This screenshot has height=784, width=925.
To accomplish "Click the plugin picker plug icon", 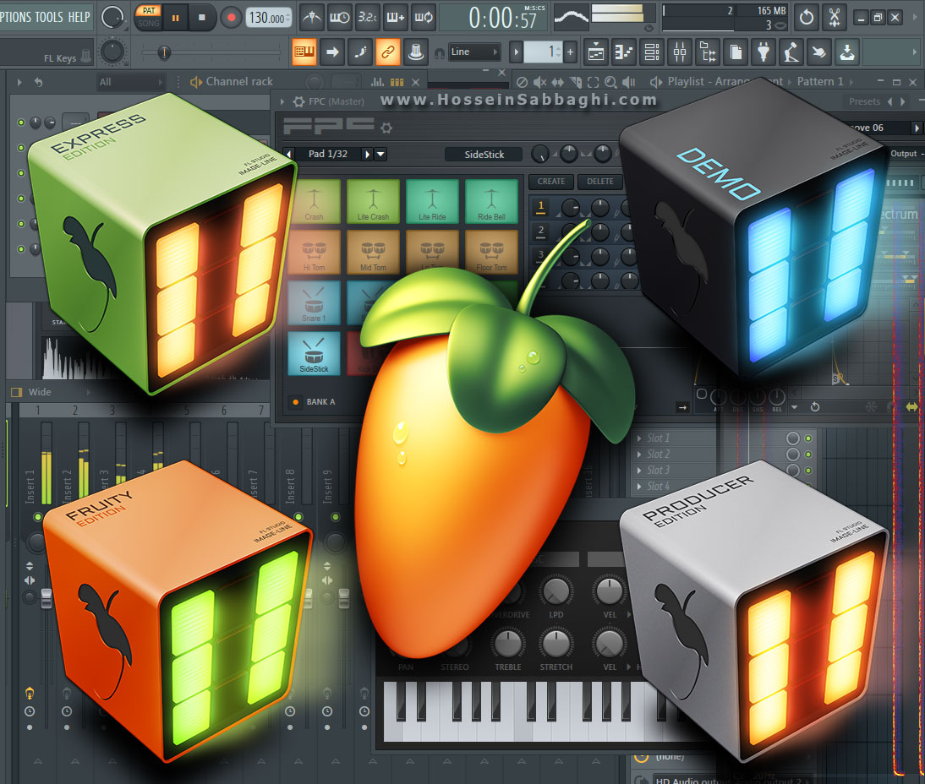I will point(764,52).
